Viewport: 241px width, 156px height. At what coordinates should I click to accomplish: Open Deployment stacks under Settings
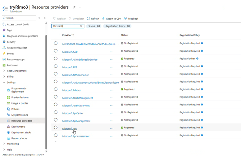[21, 132]
